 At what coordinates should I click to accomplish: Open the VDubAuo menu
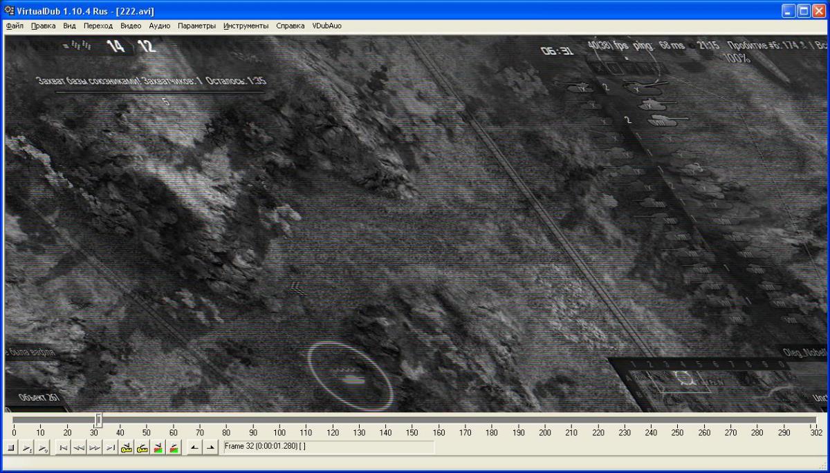326,26
